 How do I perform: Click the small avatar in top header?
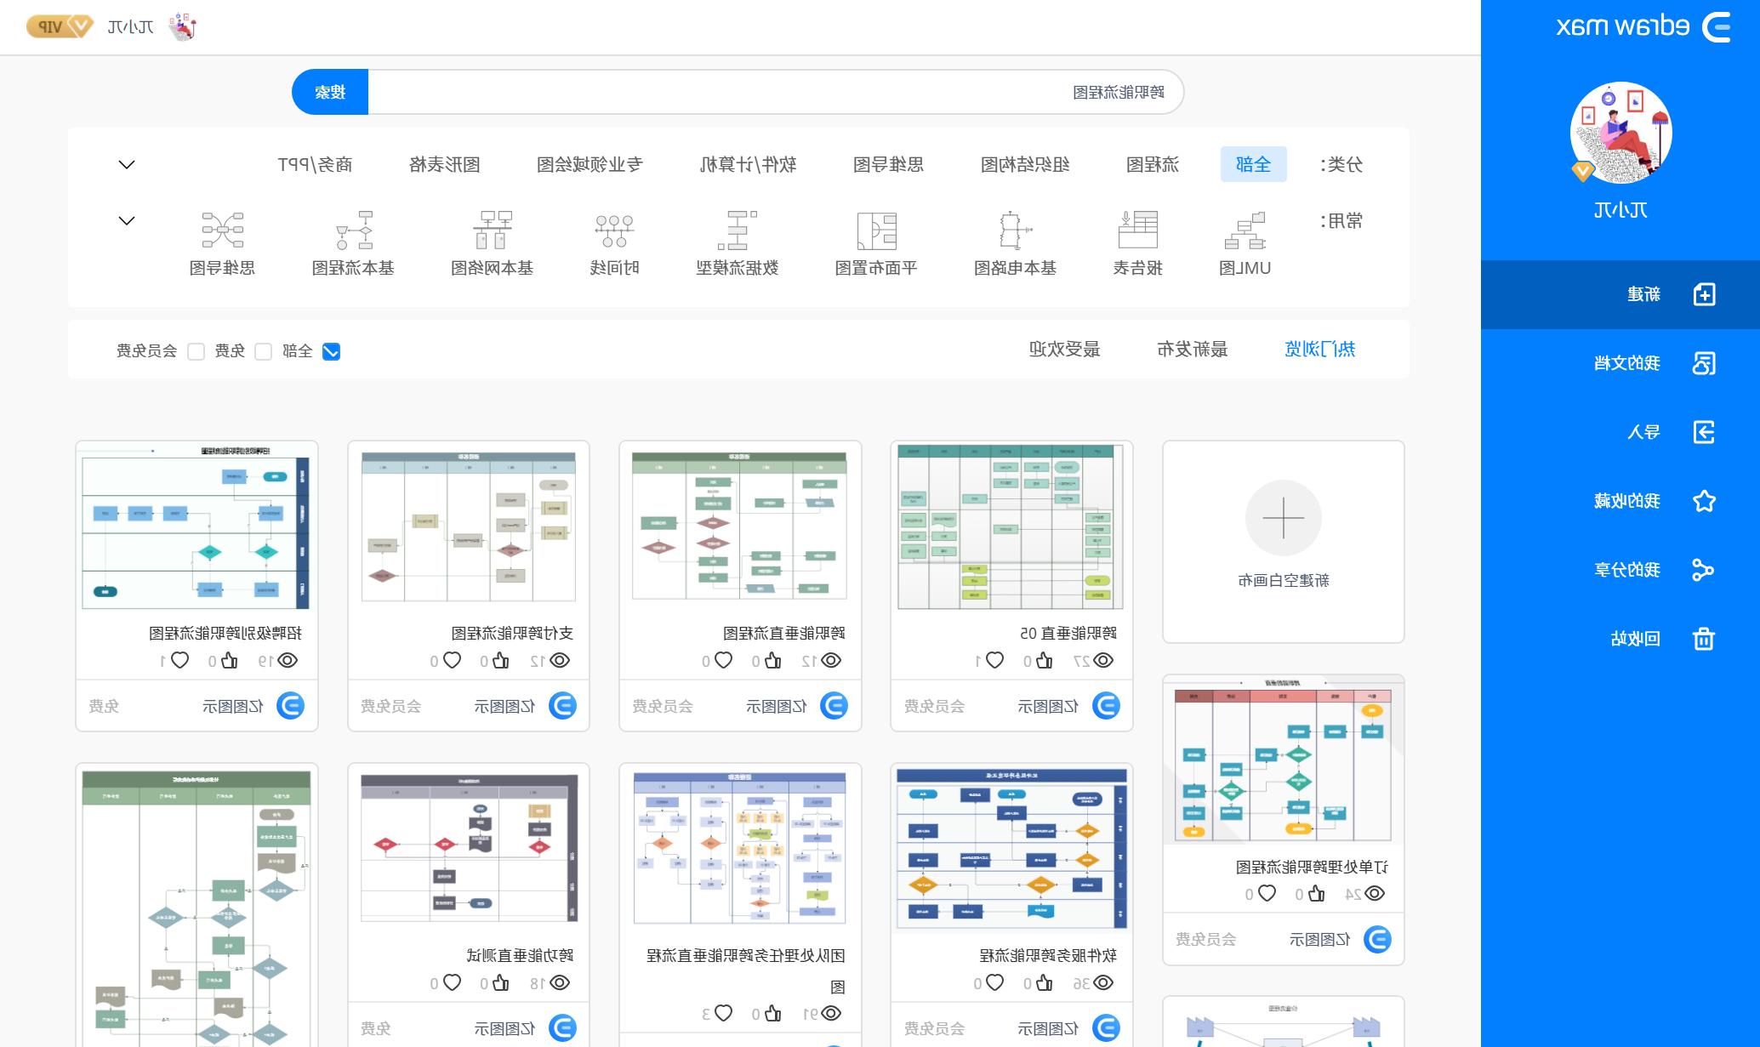tap(183, 26)
